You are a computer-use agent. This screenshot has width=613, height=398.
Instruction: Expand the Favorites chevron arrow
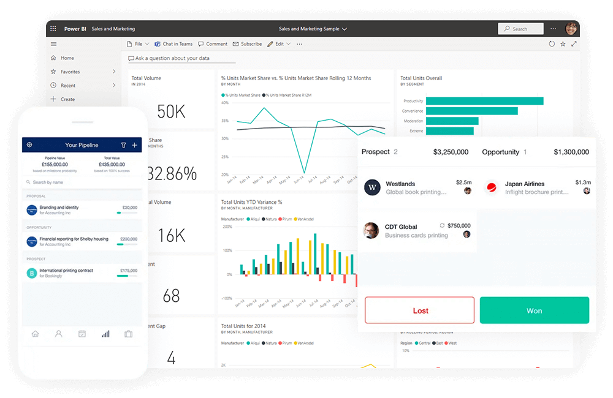point(114,72)
